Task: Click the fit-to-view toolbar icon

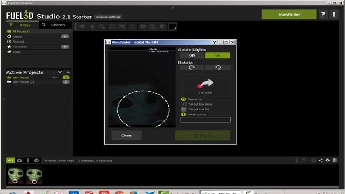Action: pyautogui.click(x=112, y=26)
